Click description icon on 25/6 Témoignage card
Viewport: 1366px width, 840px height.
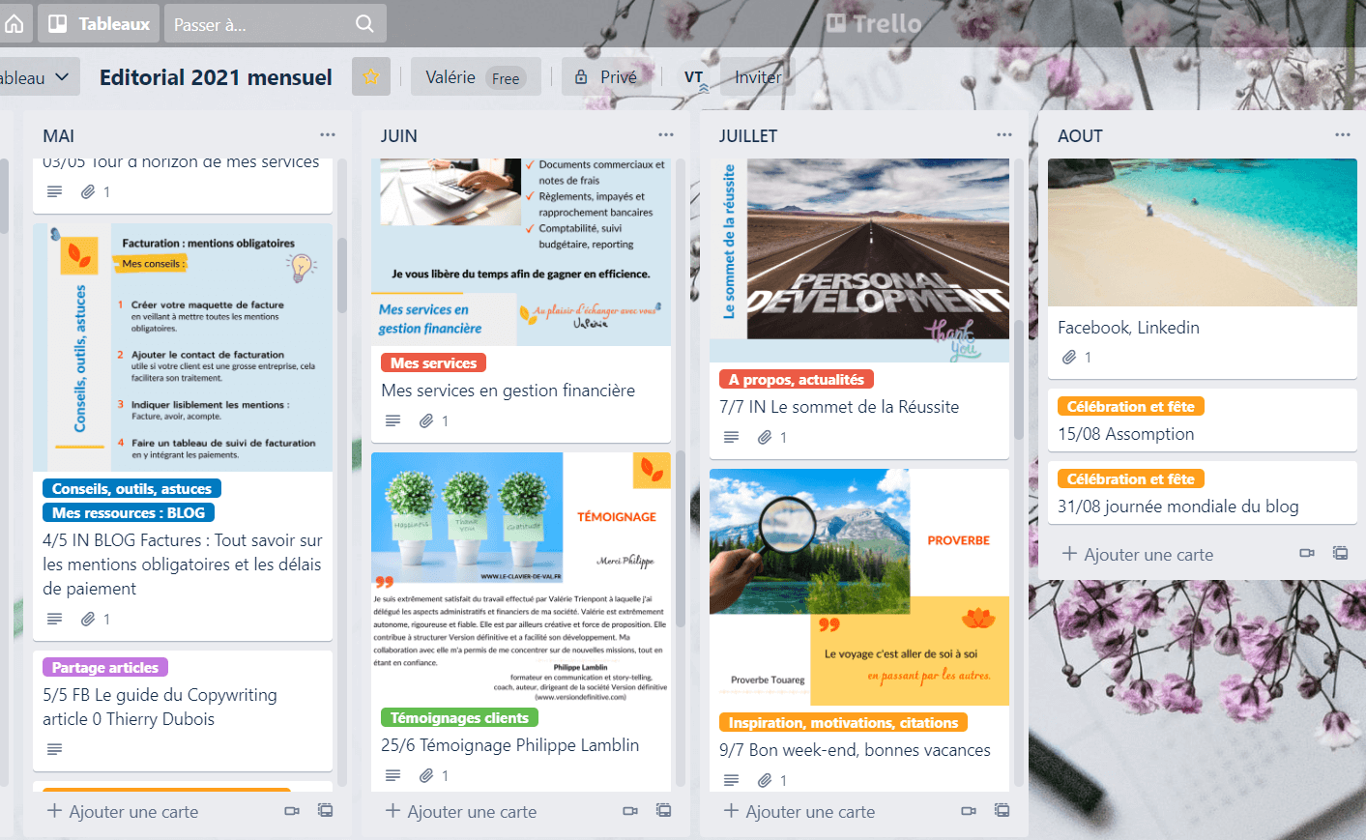tap(393, 775)
